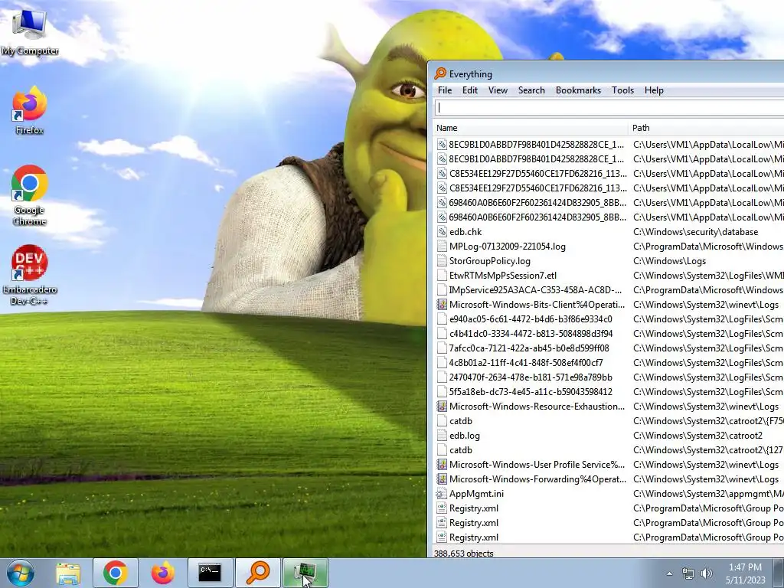Select the Microsoft-Windows-Resource-Exhaustion event log
This screenshot has height=588, width=784.
[x=609, y=406]
